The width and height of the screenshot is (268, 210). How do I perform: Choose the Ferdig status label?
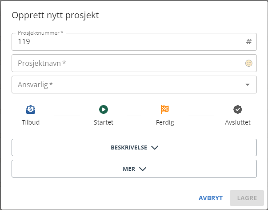pos(165,122)
